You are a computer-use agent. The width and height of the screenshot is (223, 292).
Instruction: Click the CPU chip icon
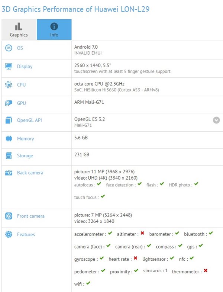[x=9, y=85]
